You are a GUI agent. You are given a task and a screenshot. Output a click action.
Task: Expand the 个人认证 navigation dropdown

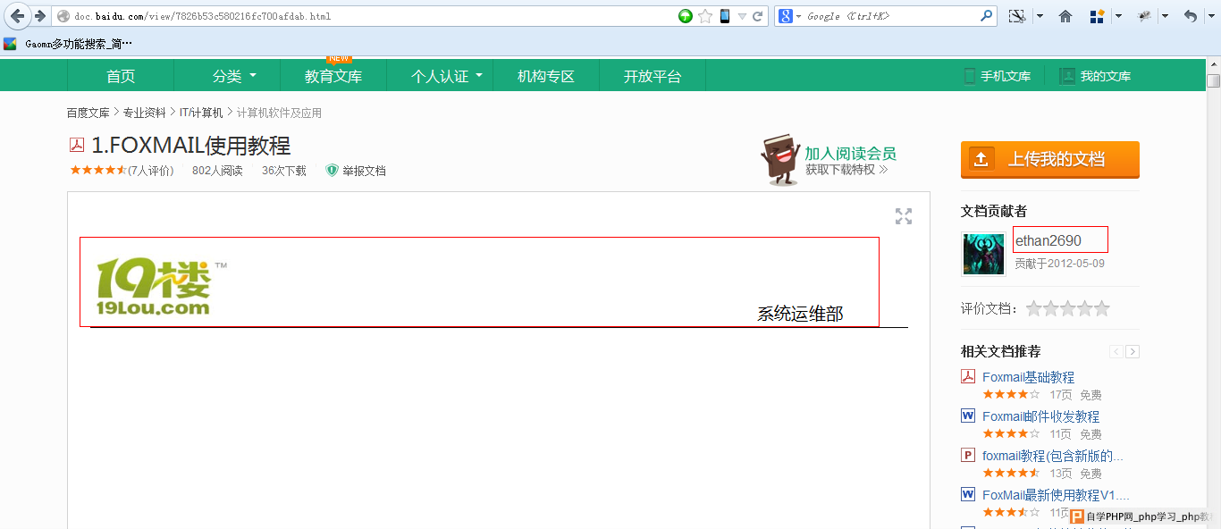pos(479,76)
